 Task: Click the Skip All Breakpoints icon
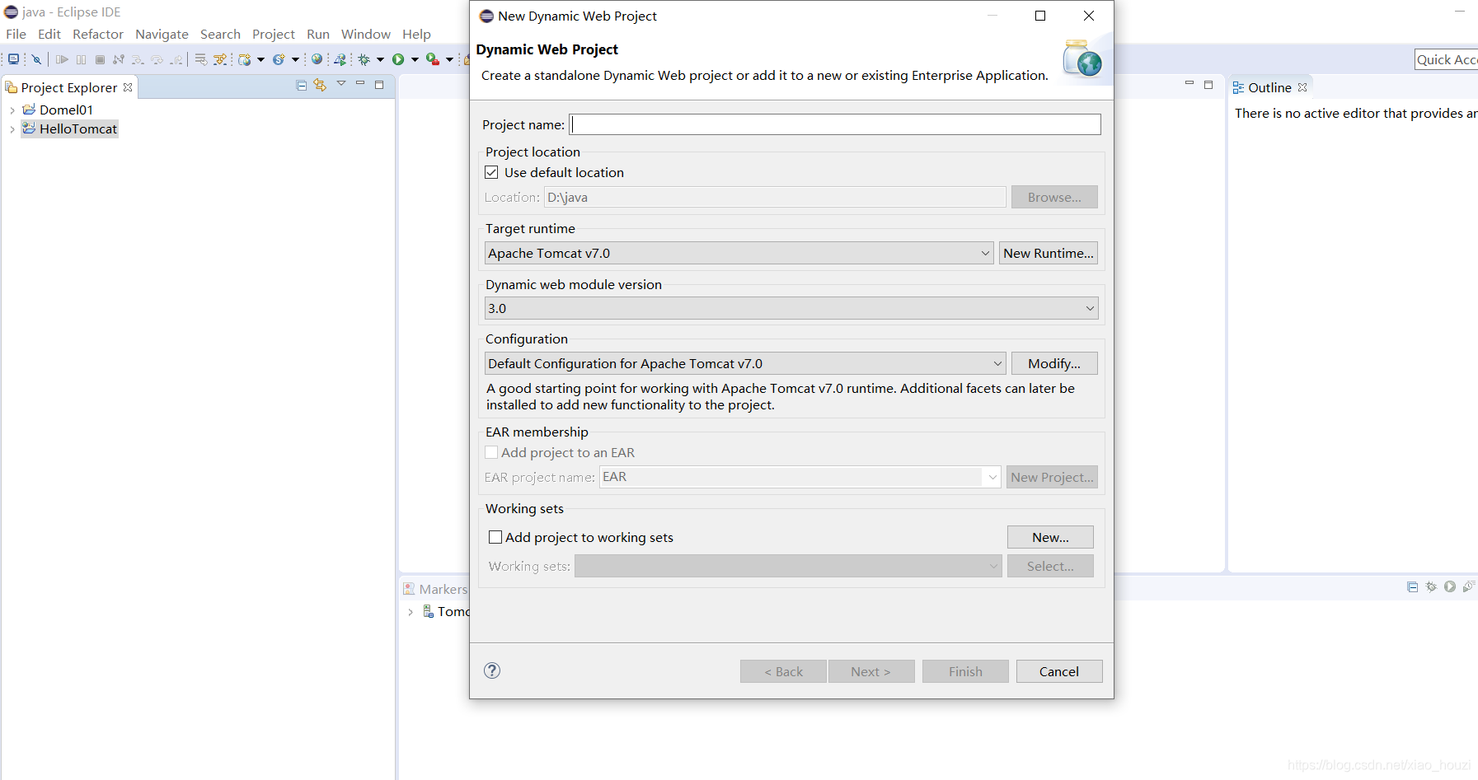click(x=36, y=59)
